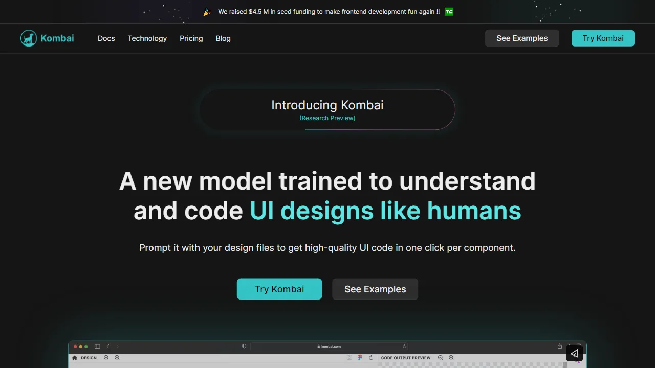Click the TechCrunch logo in announcement bar
655x368 pixels.
(449, 11)
